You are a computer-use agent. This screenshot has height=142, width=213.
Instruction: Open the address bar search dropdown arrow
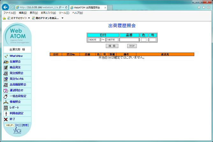pyautogui.click(x=63, y=7)
